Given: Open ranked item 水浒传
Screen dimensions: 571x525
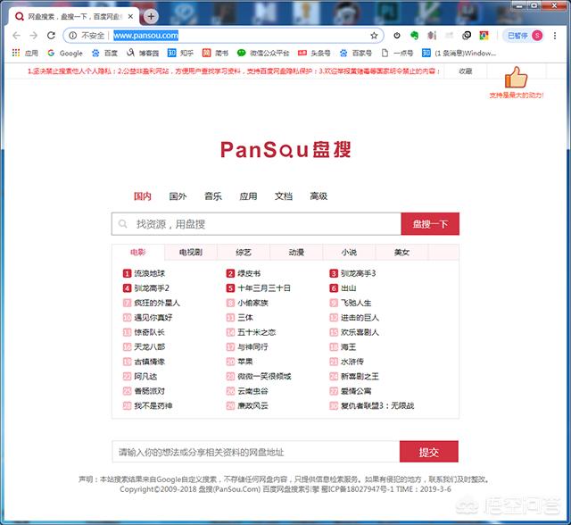Looking at the screenshot, I should tap(352, 362).
